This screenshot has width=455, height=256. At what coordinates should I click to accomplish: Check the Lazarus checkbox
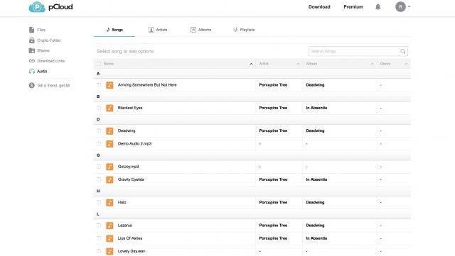click(99, 226)
